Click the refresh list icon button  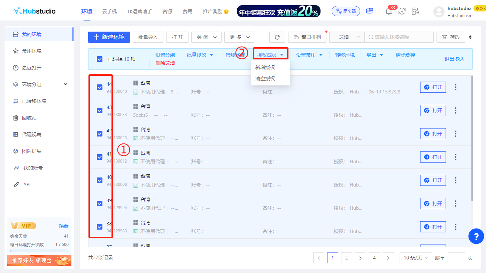coord(277,37)
